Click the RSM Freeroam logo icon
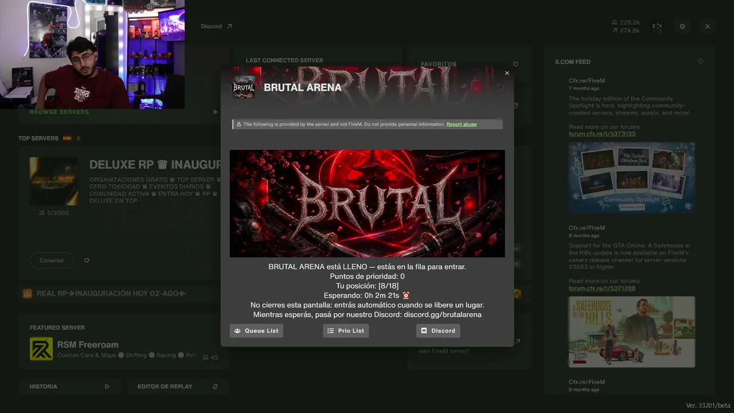The height and width of the screenshot is (413, 734). 41,349
